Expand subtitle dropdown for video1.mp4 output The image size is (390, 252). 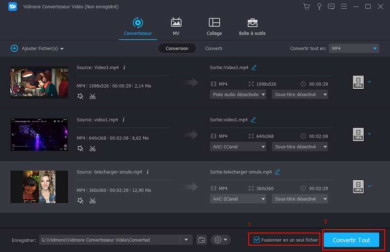point(300,147)
